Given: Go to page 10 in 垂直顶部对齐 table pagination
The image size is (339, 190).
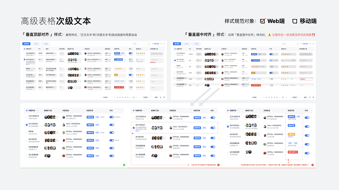Looking at the screenshot, I should point(134,97).
